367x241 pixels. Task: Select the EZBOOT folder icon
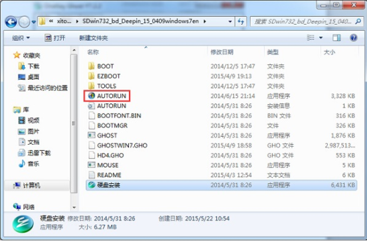click(91, 76)
